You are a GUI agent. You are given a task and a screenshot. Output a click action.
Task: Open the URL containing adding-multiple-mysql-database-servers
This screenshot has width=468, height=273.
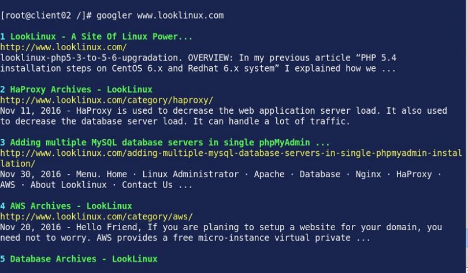coord(231,153)
